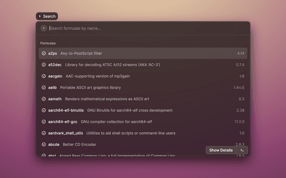Click the checkmark icon next to a52dec
Viewport: 286px width, 178px height.
(x=44, y=65)
